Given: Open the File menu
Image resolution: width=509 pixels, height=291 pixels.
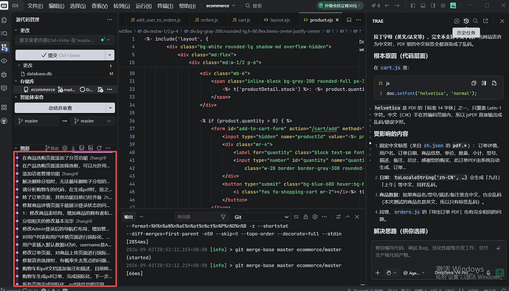Looking at the screenshot, I should click(35, 5).
